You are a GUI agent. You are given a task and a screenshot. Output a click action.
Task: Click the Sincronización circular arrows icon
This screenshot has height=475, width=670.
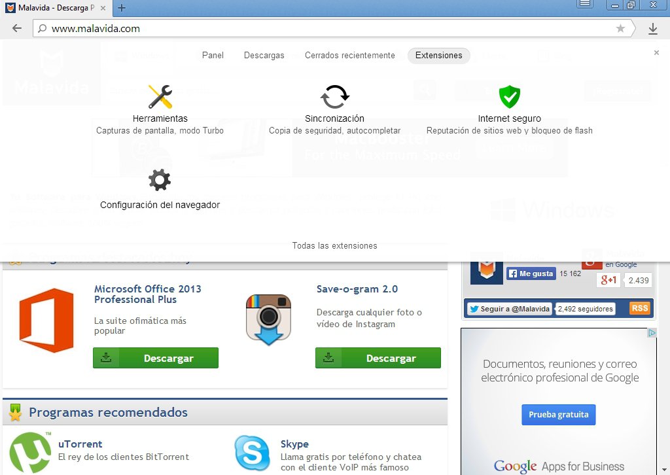pos(334,97)
